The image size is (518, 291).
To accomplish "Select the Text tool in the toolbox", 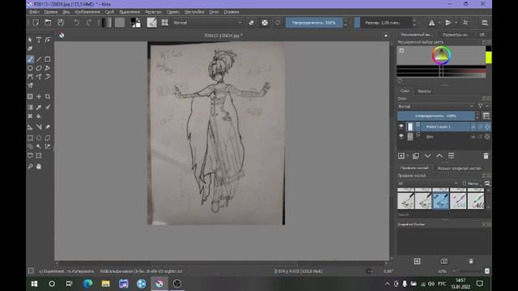I will click(x=39, y=40).
